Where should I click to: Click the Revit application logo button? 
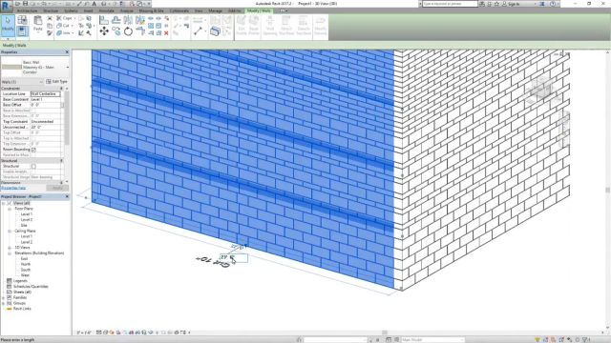click(x=6, y=6)
